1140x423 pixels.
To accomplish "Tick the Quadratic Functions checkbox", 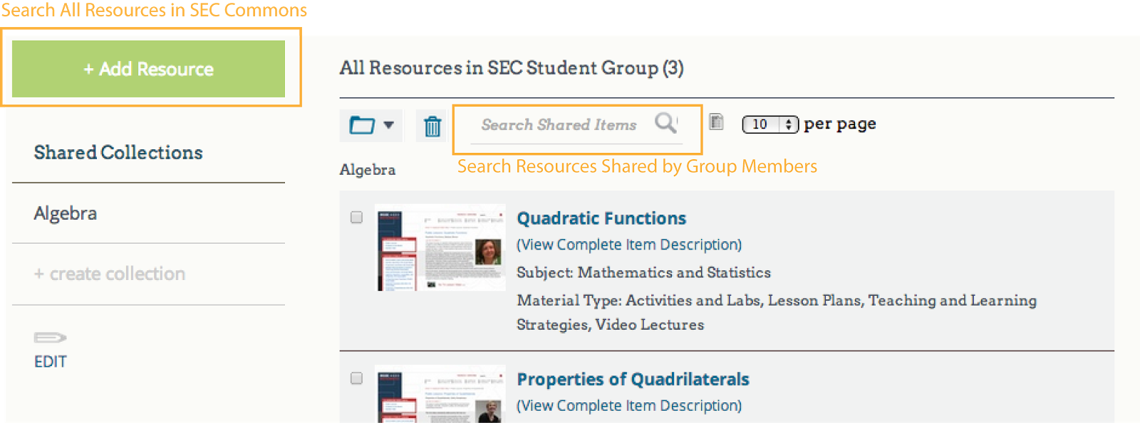I will click(357, 218).
